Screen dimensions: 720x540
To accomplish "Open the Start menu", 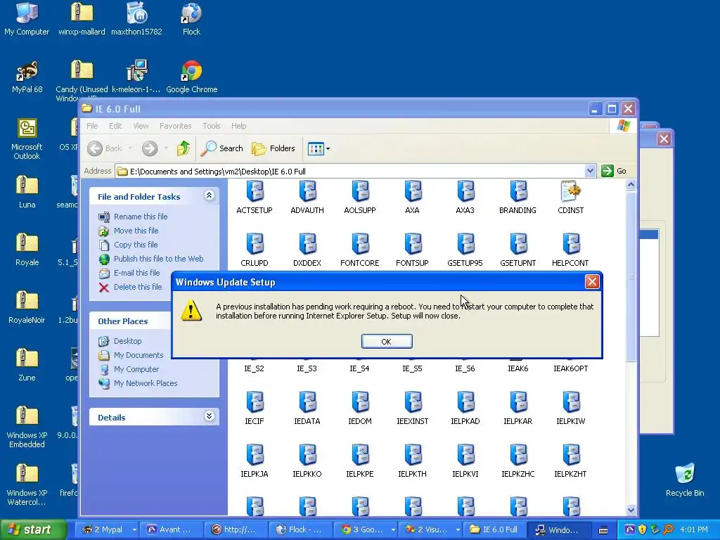I will tap(34, 529).
